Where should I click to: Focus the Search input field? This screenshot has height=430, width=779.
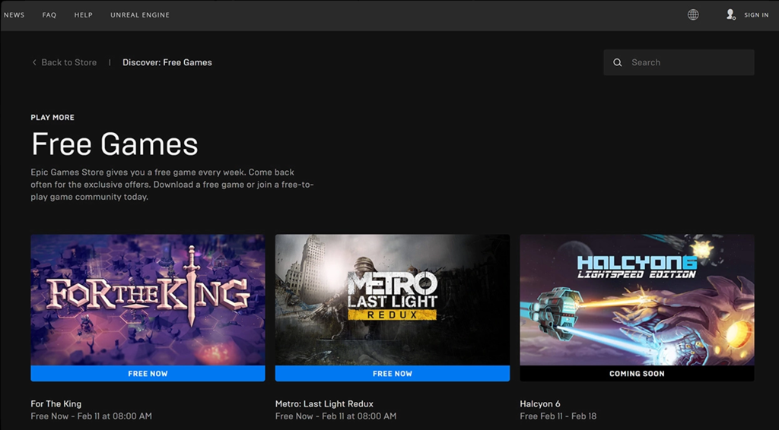679,62
